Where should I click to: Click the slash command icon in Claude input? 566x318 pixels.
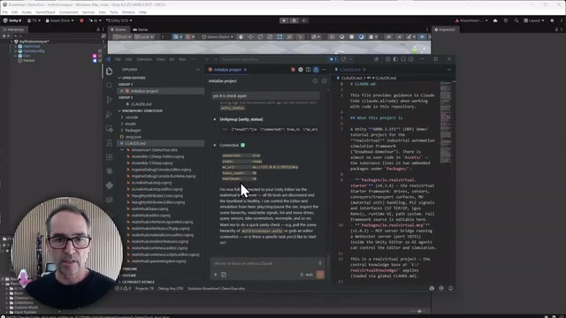224,275
